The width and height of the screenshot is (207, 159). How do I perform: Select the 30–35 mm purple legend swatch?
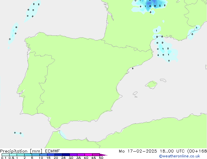coord(73,155)
